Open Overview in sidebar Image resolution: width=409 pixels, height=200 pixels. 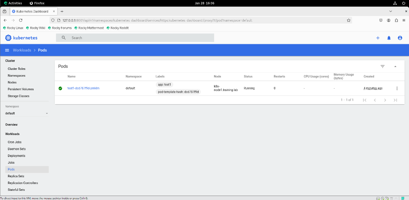click(12, 125)
